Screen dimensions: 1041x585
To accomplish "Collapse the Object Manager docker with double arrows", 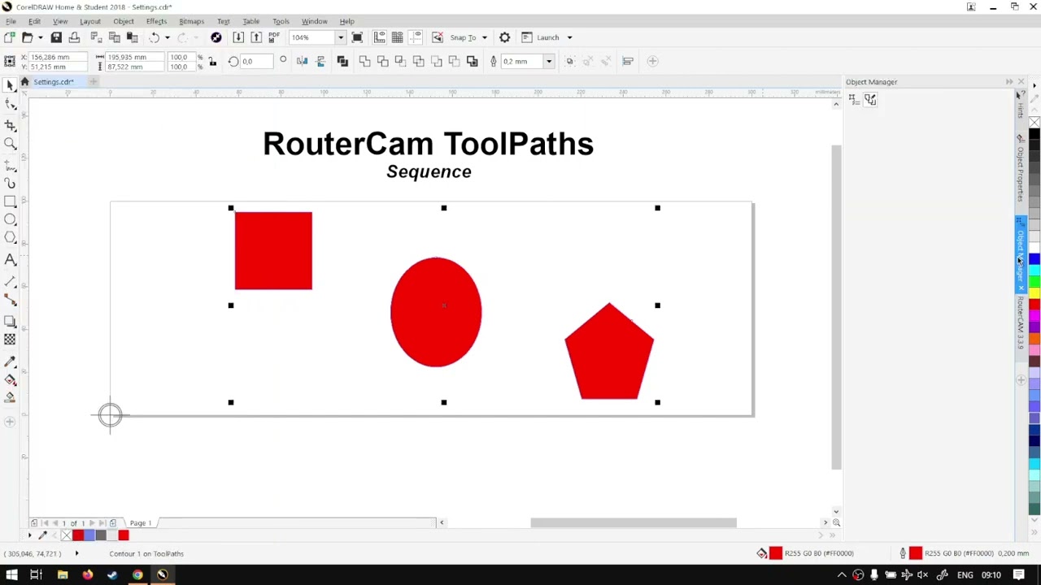I will (x=1009, y=81).
